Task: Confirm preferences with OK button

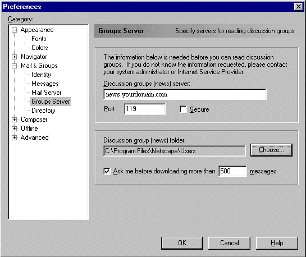Action: [182, 243]
